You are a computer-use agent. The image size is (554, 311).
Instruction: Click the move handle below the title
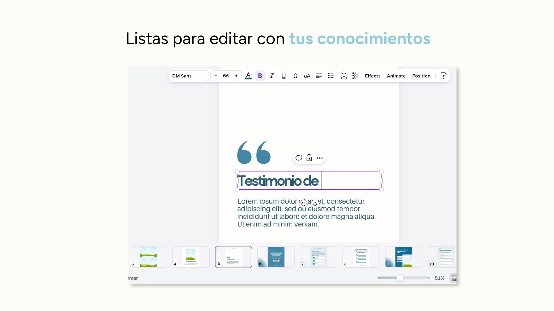pos(315,204)
